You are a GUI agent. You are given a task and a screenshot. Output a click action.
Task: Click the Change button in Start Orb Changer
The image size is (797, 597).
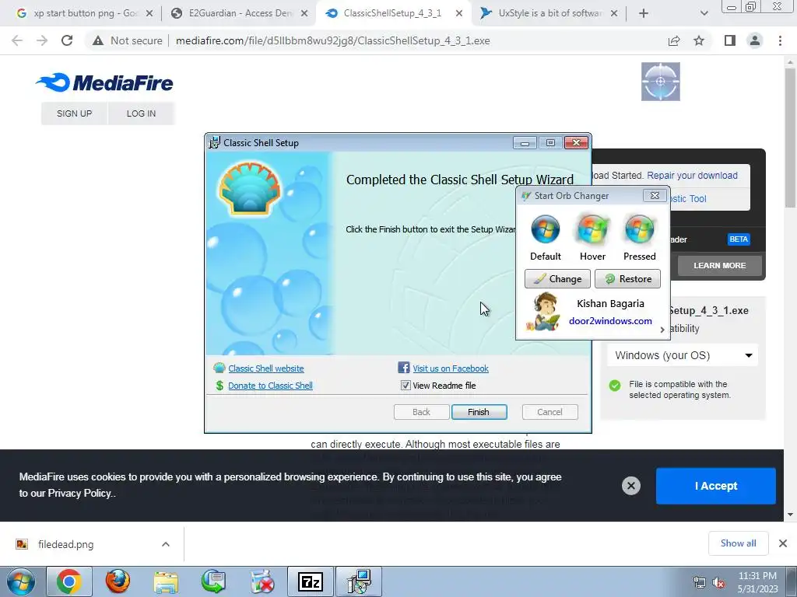pos(557,279)
